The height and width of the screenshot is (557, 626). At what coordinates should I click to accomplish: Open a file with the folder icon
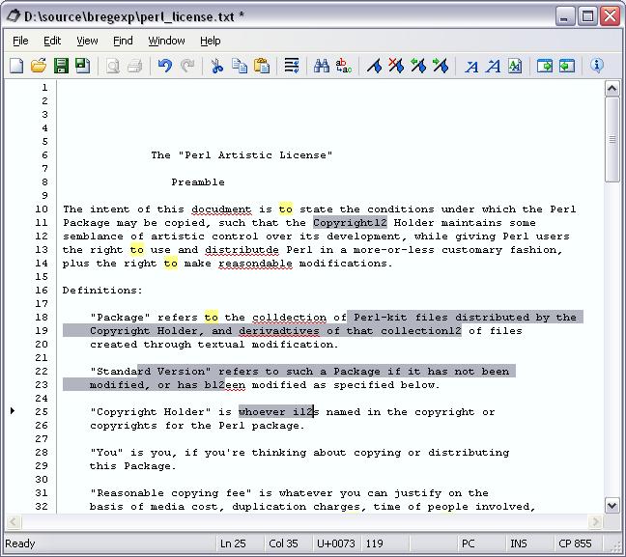[39, 66]
